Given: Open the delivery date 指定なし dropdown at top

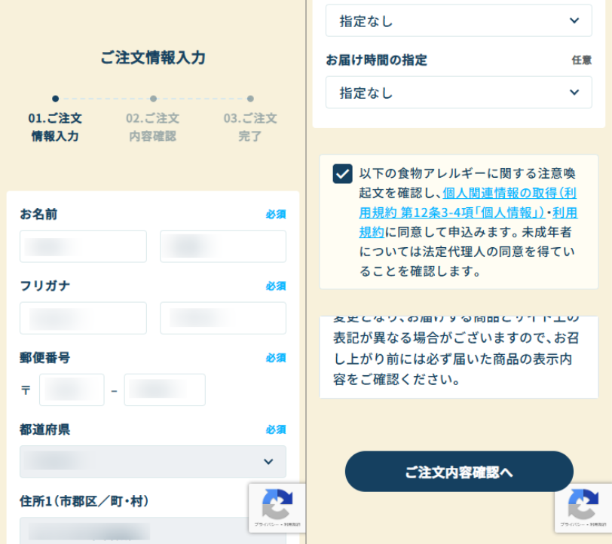Looking at the screenshot, I should point(458,20).
